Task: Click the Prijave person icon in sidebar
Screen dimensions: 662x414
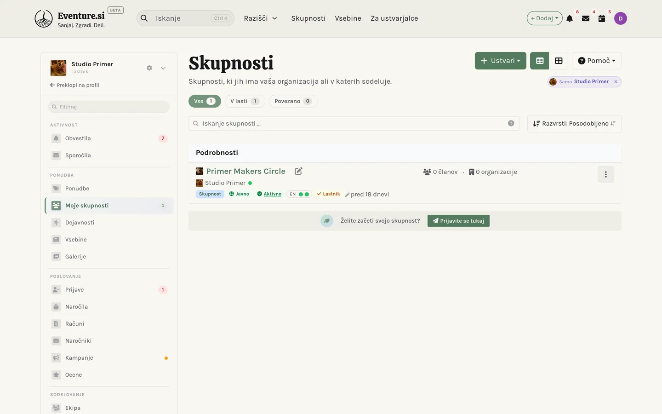Action: 56,290
